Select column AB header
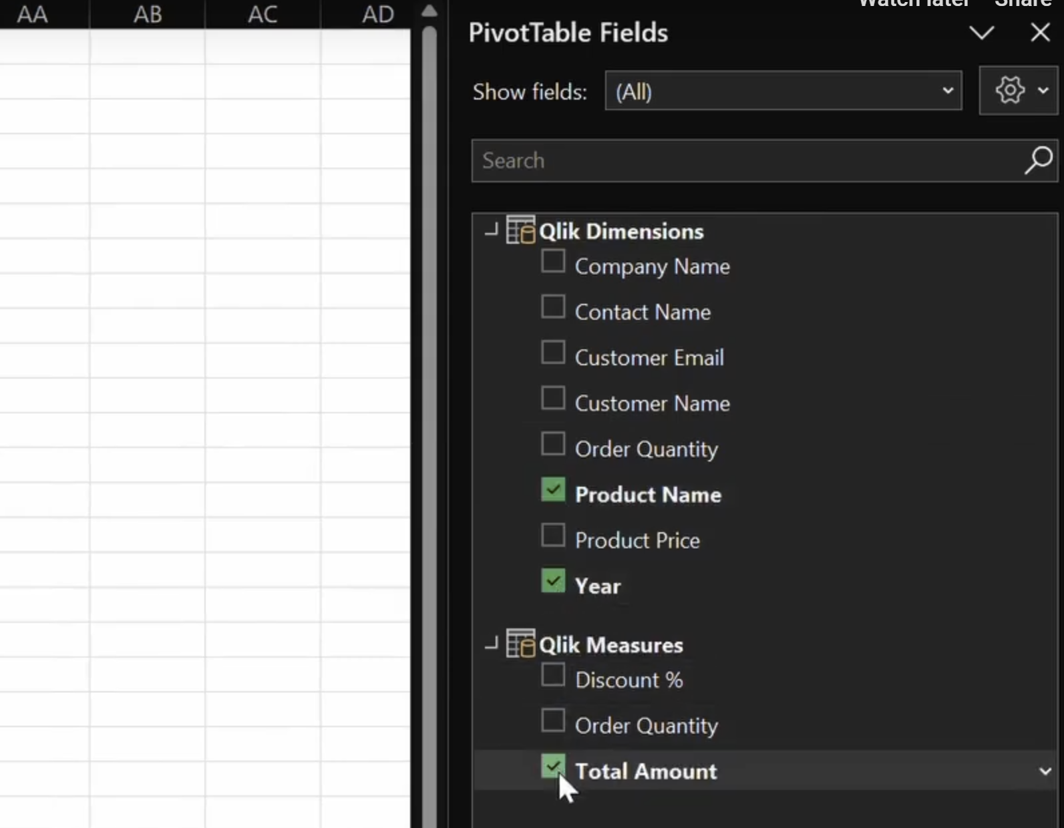 click(x=148, y=13)
